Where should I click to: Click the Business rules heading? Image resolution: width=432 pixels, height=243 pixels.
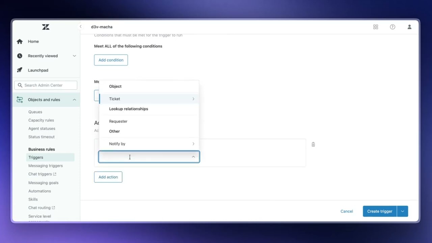42,149
